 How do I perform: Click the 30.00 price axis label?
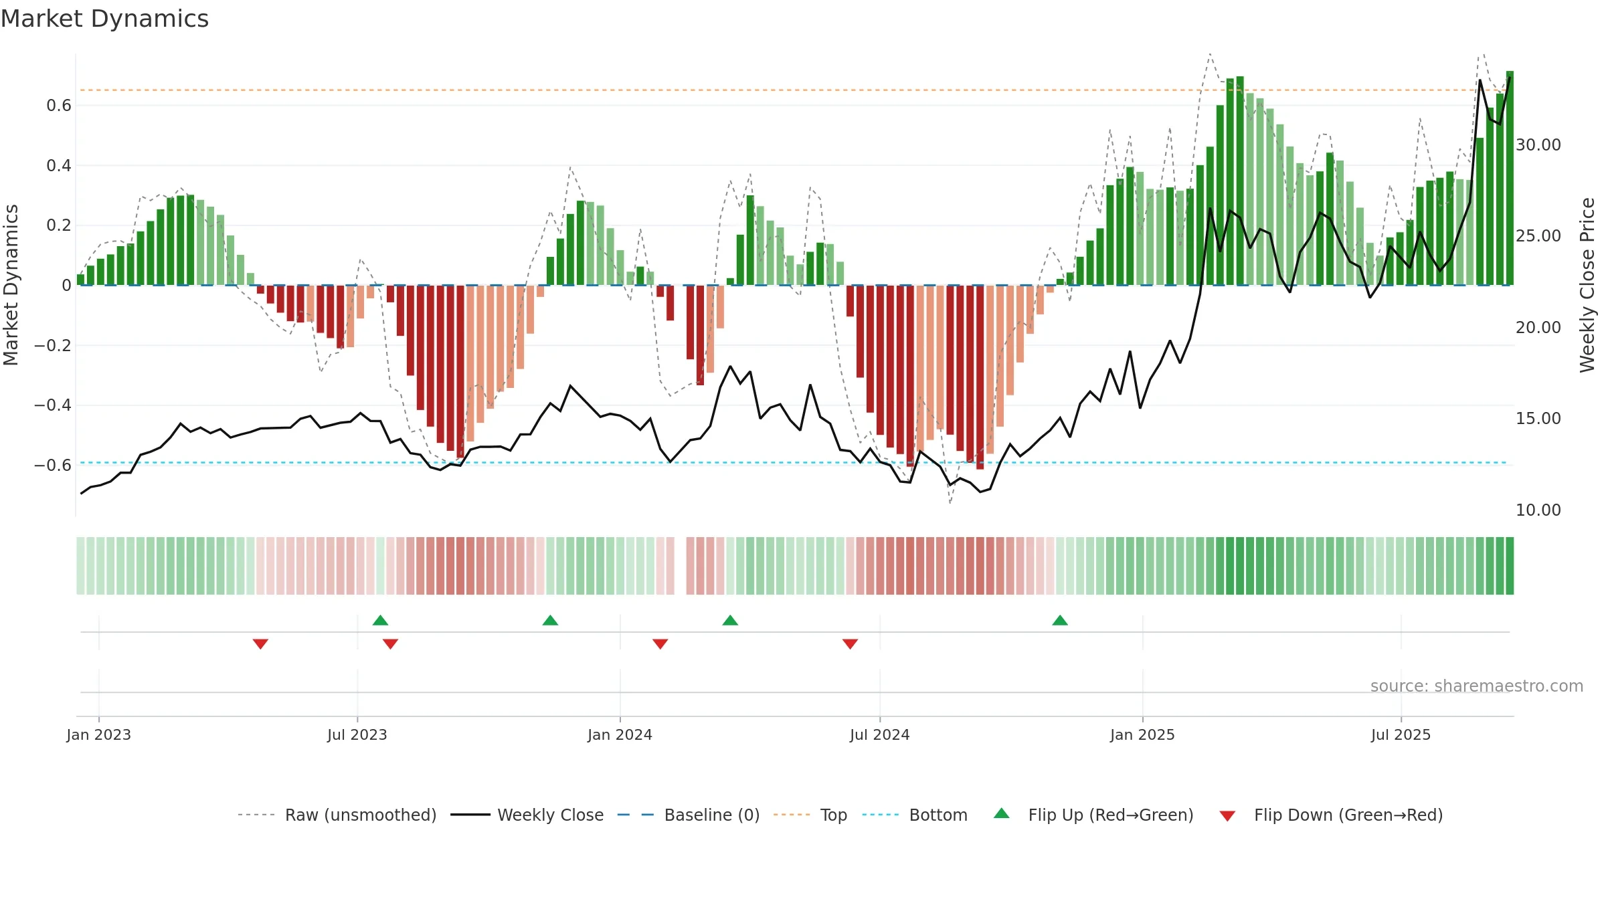(1538, 145)
